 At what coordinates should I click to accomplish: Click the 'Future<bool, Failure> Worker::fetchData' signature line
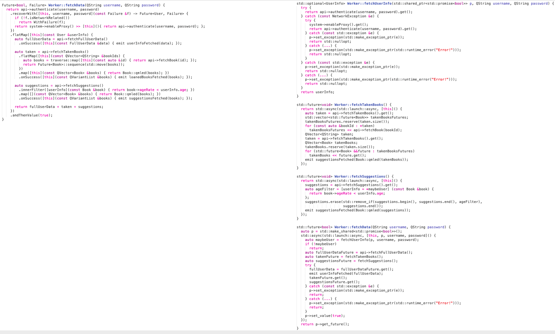(83, 5)
